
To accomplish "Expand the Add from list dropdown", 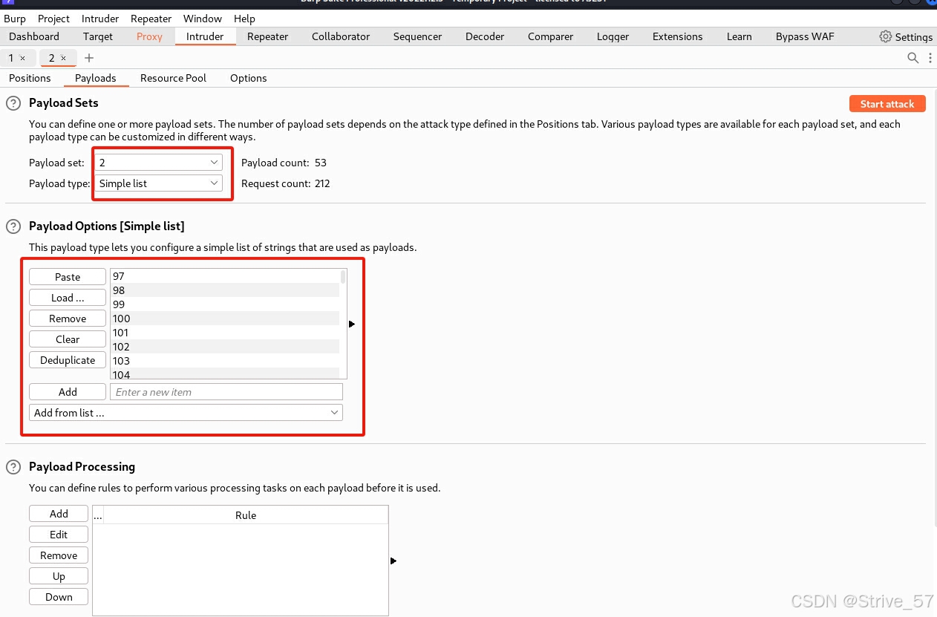I will coord(186,413).
